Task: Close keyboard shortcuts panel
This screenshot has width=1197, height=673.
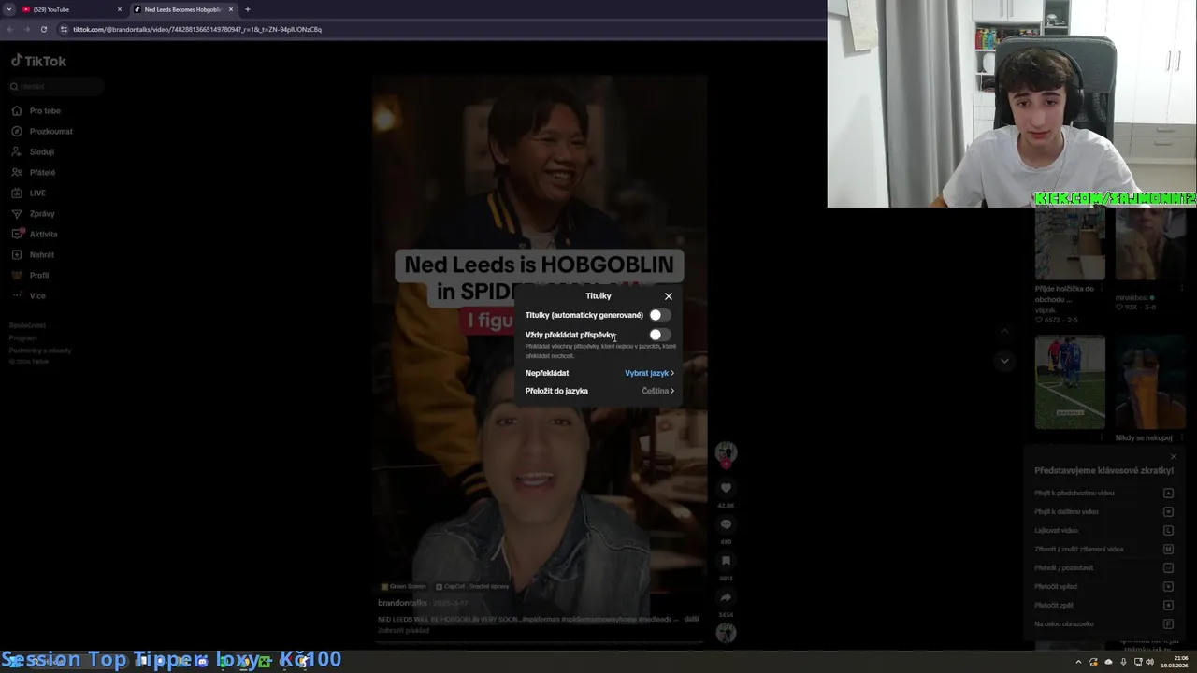Action: click(x=1174, y=457)
